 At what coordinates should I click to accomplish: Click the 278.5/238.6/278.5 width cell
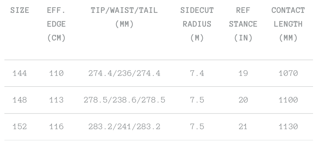pyautogui.click(x=125, y=100)
